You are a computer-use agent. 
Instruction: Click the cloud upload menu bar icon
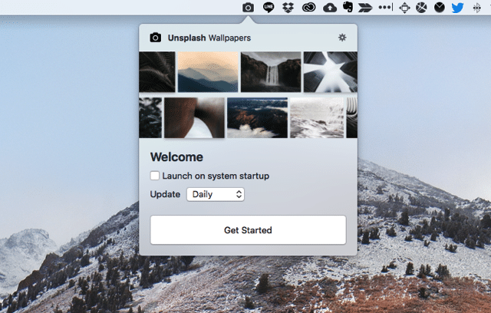coord(330,8)
